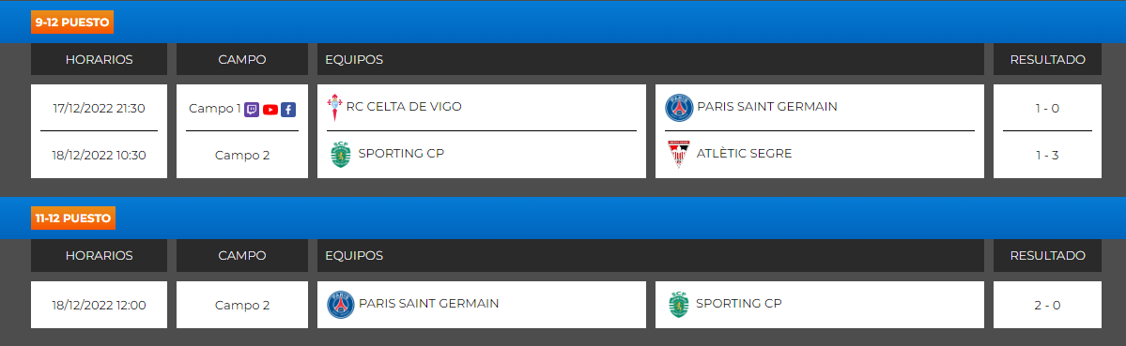Image resolution: width=1126 pixels, height=346 pixels.
Task: Click the 18/12/2022 12:00 schedule entry
Action: pos(100,305)
